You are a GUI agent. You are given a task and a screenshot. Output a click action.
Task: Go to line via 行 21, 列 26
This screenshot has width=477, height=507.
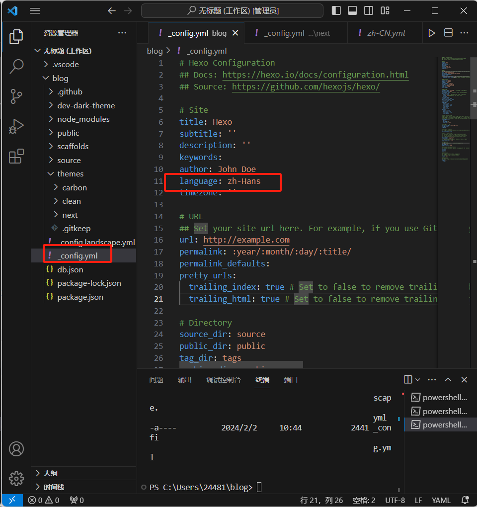click(x=321, y=500)
